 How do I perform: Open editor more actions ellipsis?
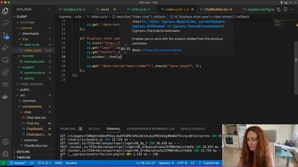pyautogui.click(x=292, y=9)
